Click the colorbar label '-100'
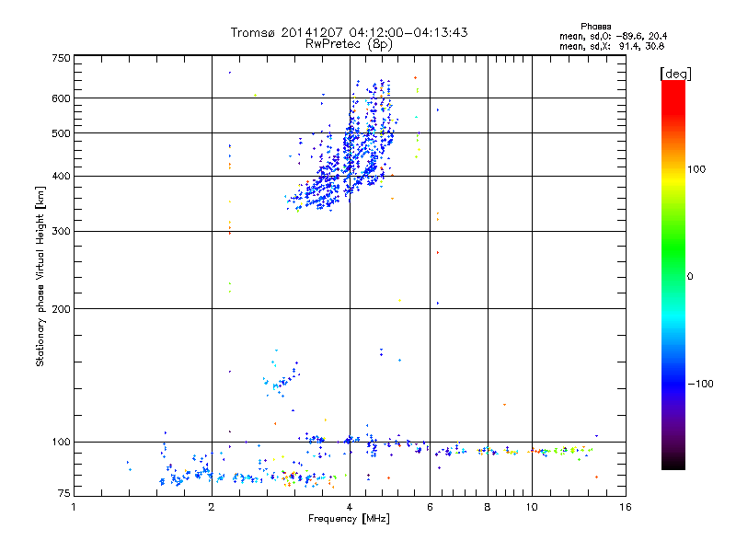The width and height of the screenshot is (736, 552). coord(700,384)
